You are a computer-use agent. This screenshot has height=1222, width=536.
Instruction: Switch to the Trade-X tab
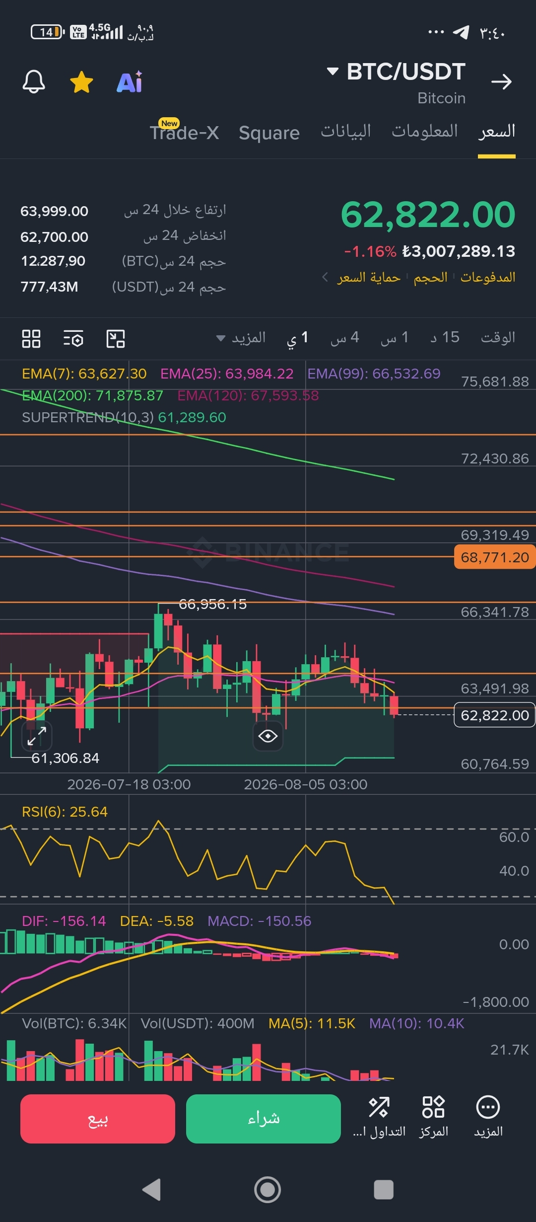pyautogui.click(x=184, y=132)
